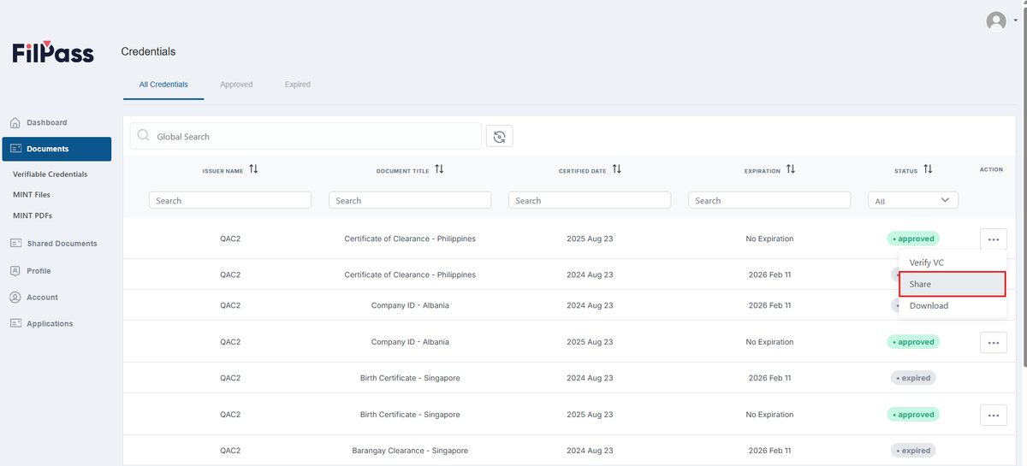Click the Credentials page heading

(148, 51)
